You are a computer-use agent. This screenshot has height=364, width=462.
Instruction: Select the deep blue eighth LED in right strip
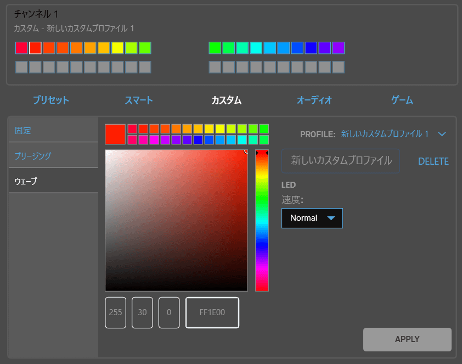[x=311, y=48]
